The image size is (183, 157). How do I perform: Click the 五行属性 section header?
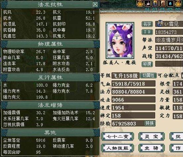point(50,78)
